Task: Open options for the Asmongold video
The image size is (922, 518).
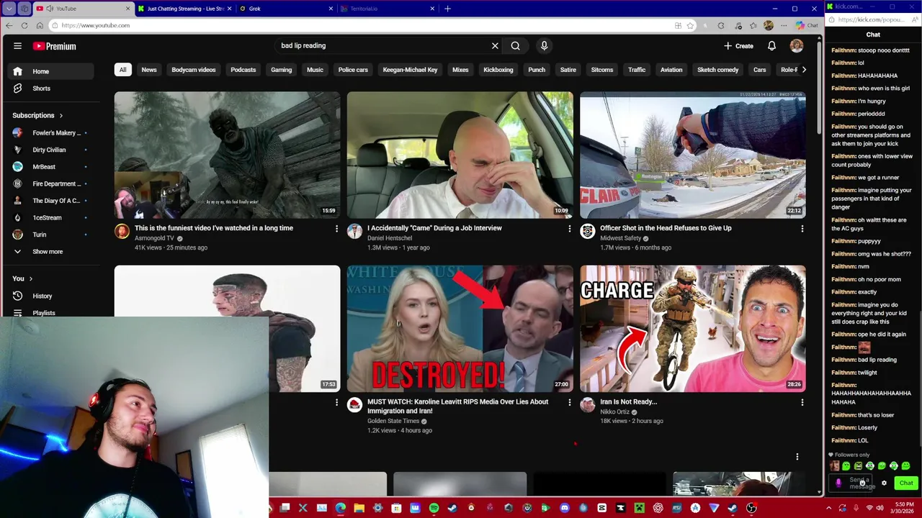Action: point(336,229)
